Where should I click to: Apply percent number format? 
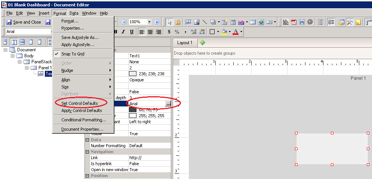[177, 32]
